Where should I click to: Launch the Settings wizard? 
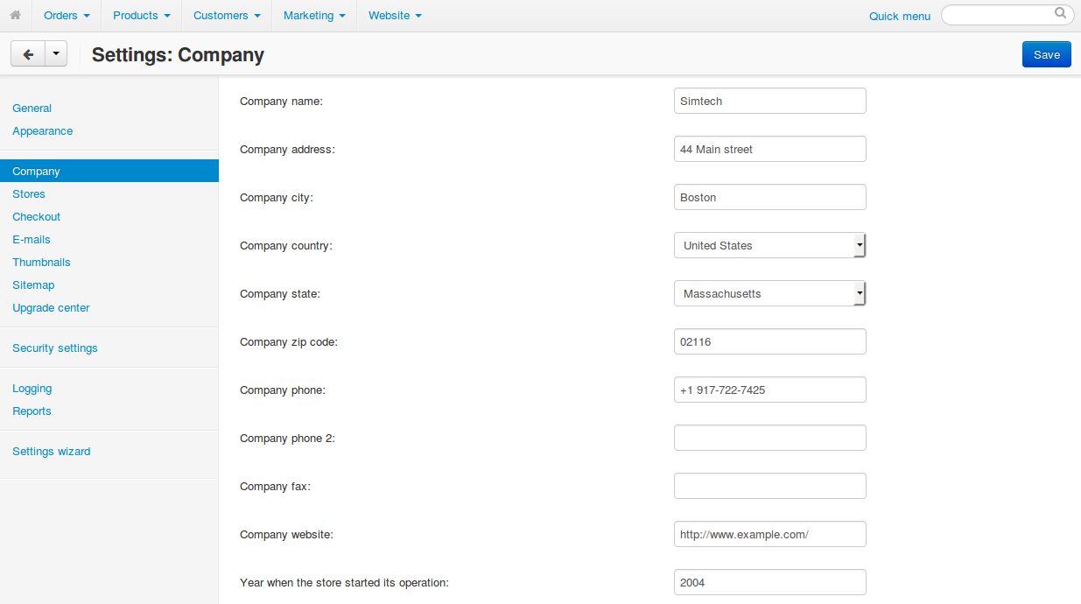[52, 452]
